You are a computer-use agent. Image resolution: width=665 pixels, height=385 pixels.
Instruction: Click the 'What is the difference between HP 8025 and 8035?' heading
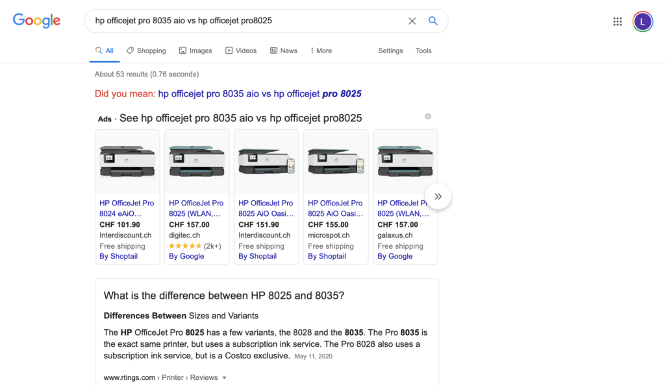coord(224,296)
